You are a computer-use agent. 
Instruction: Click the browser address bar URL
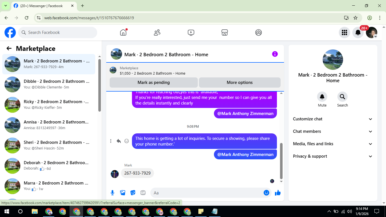pyautogui.click(x=89, y=18)
